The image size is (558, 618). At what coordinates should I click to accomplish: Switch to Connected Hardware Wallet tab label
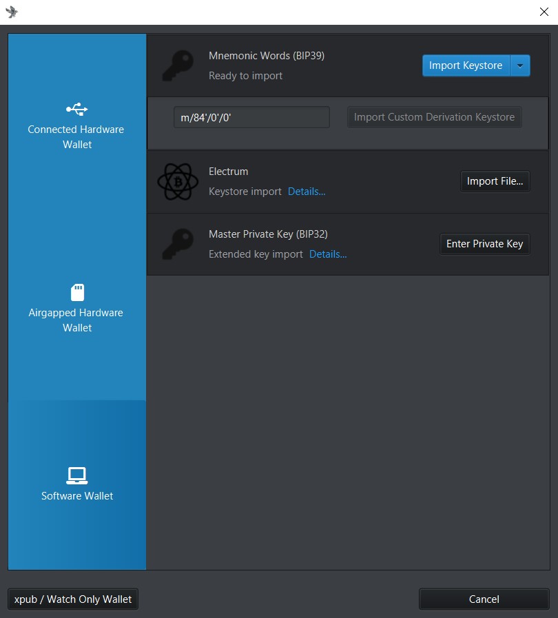76,137
